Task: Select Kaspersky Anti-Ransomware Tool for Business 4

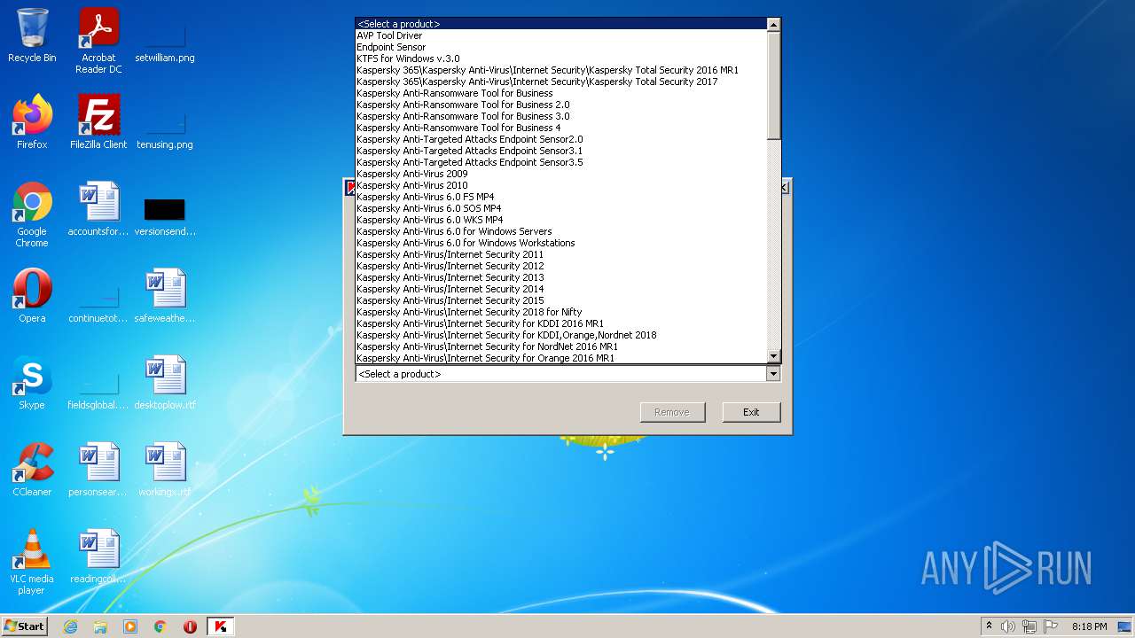Action: click(x=560, y=128)
